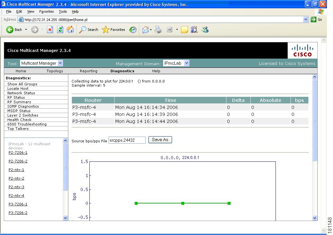
Task: Select device P3-7206-1
Action: coord(18,204)
